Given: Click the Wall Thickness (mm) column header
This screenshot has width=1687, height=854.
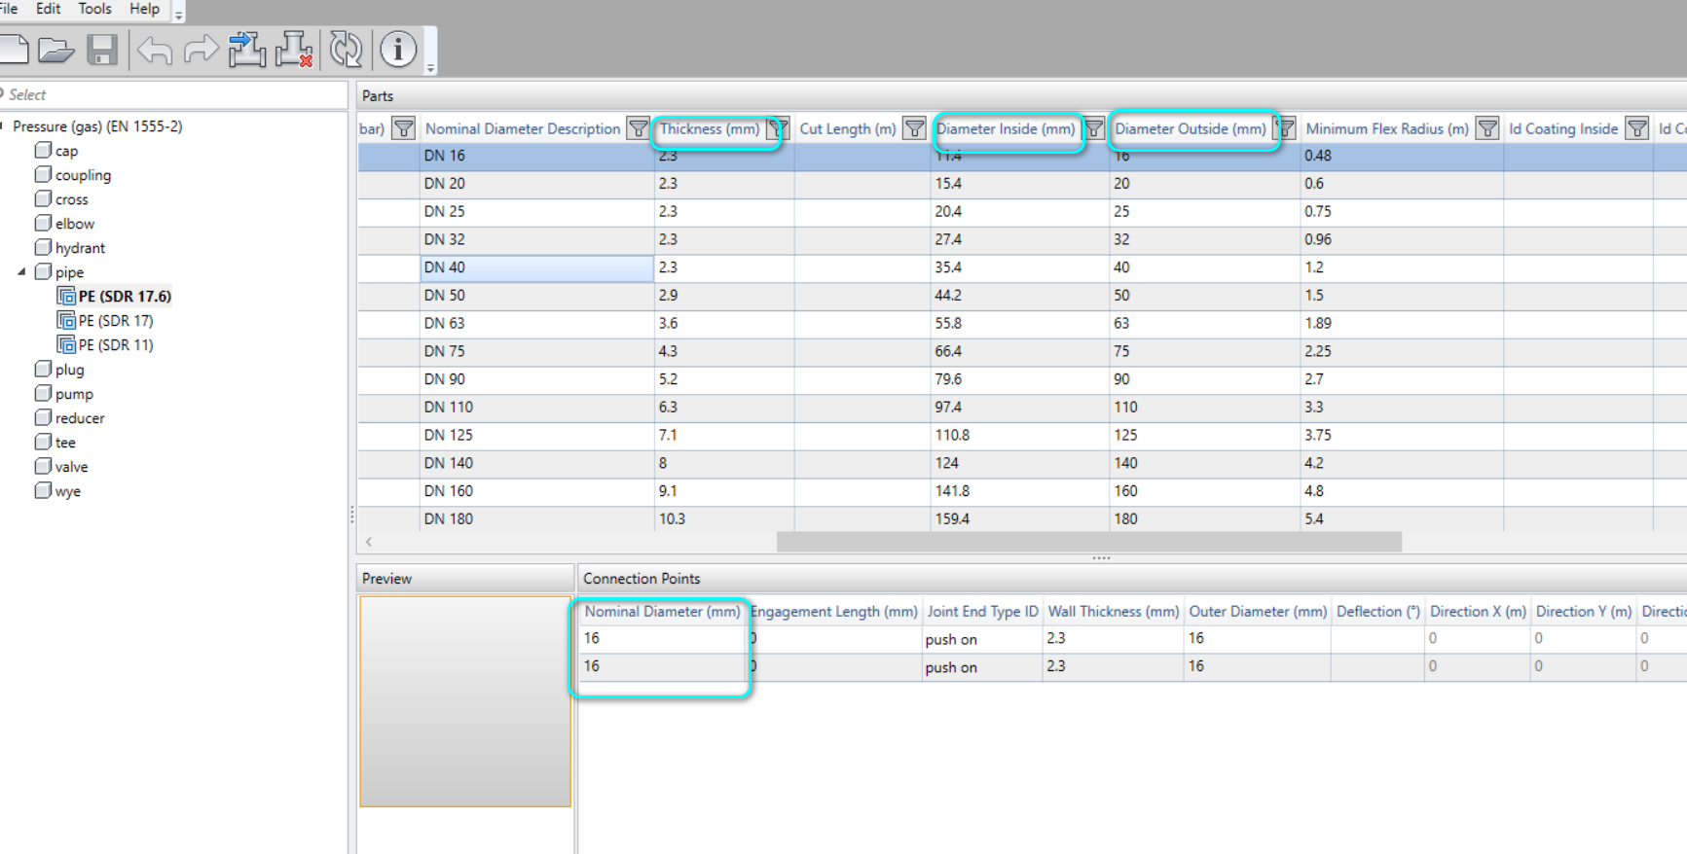Looking at the screenshot, I should (x=1113, y=611).
